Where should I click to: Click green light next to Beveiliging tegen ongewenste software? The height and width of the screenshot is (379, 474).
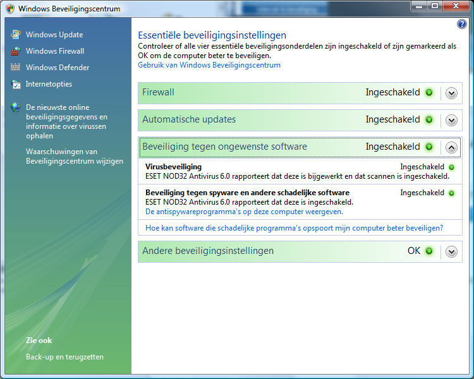click(x=429, y=147)
